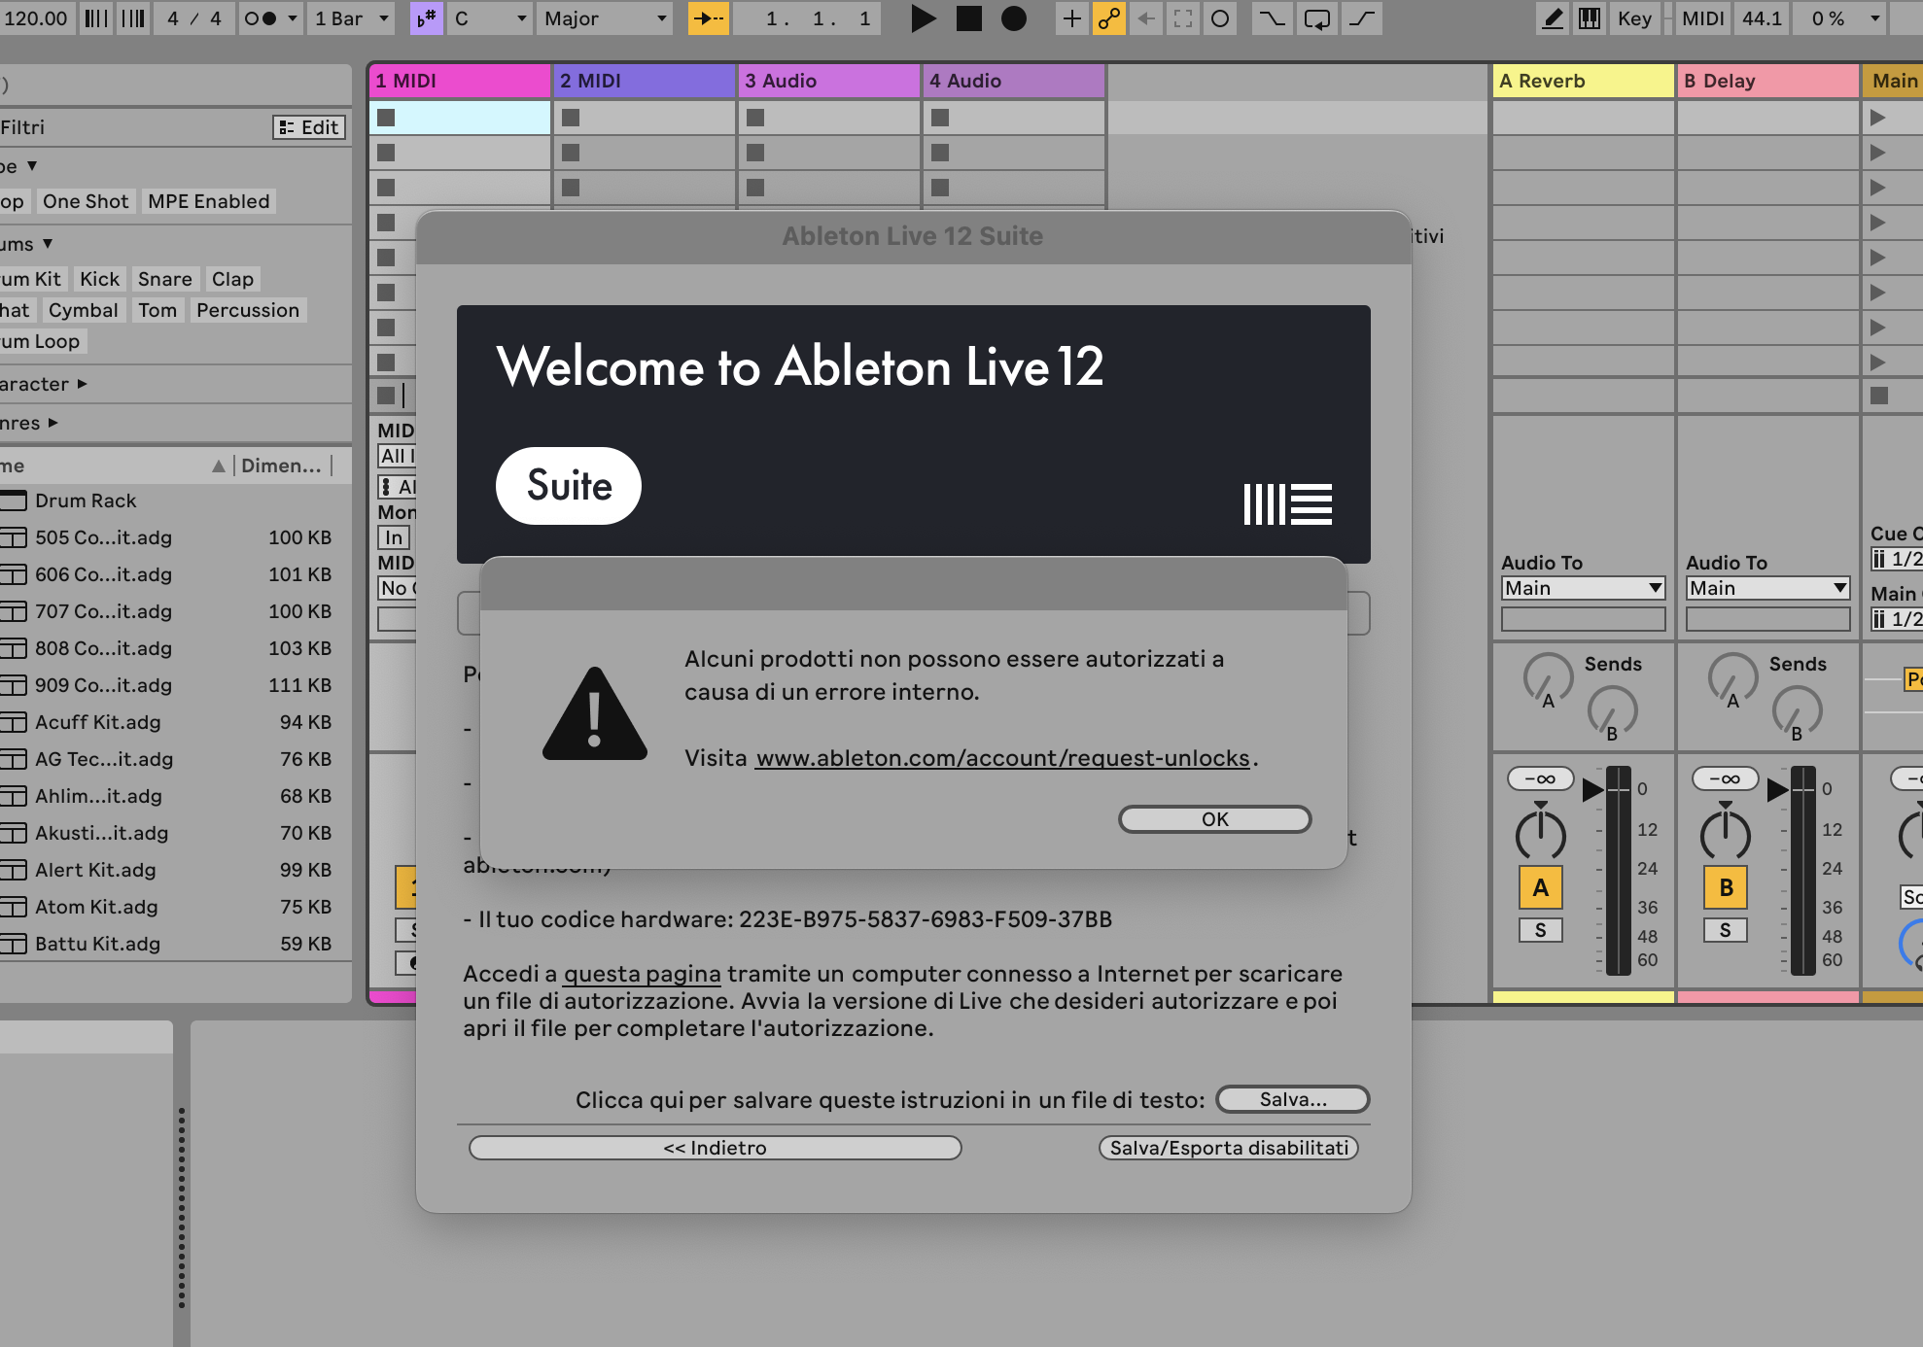Click the Play button in transport
The width and height of the screenshot is (1923, 1347).
click(x=923, y=18)
